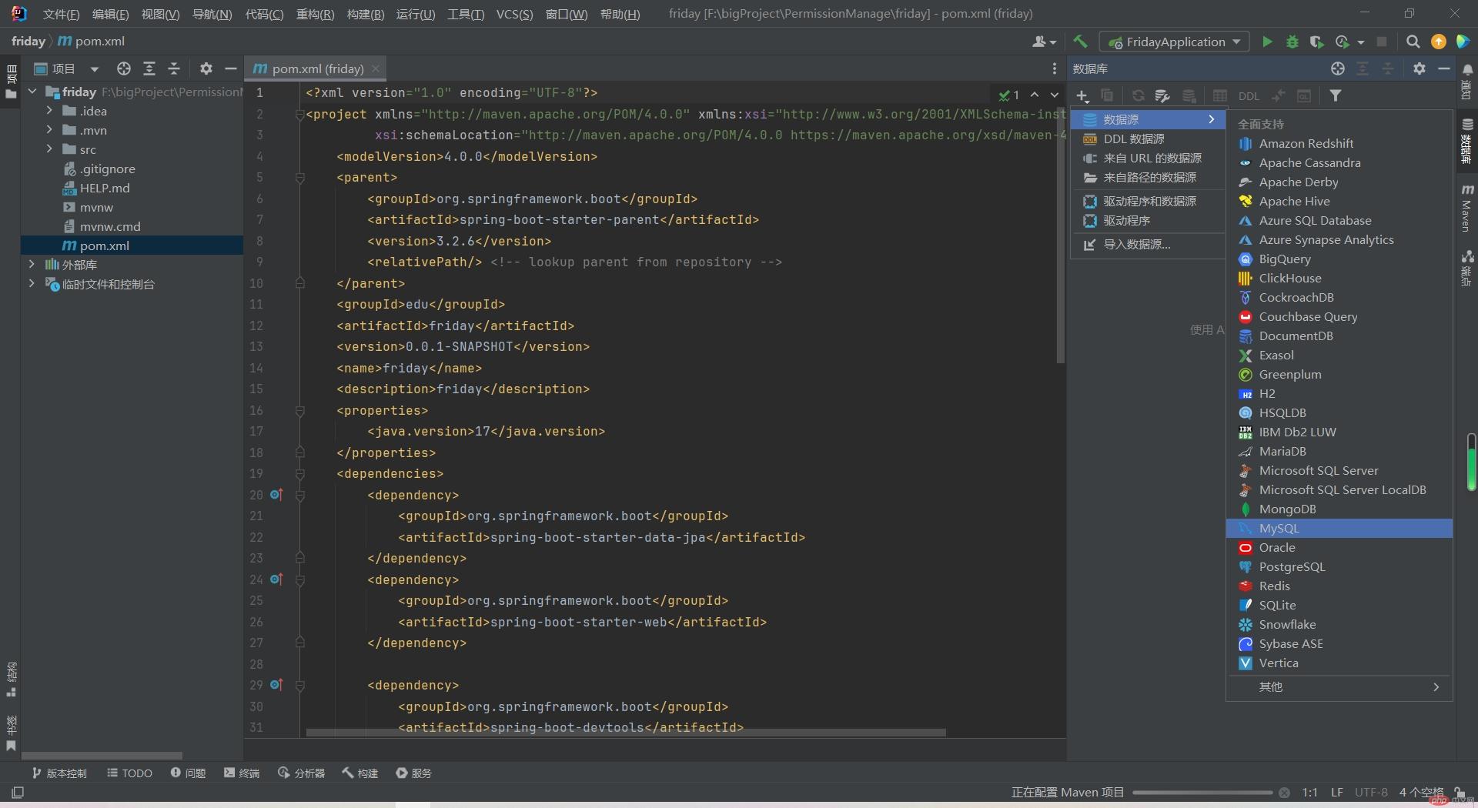Image resolution: width=1478 pixels, height=808 pixels.
Task: Run FridayApplication with green play icon
Action: 1266,42
